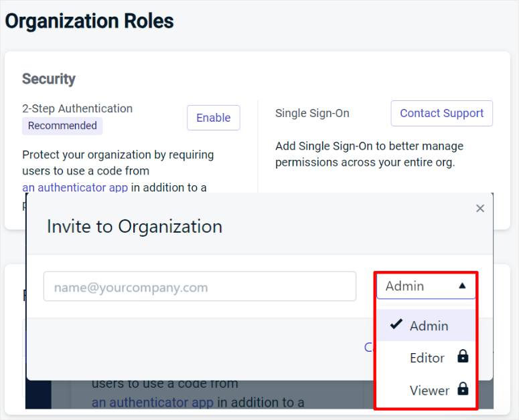
Task: Click the 2-Step Authentication label
Action: click(x=77, y=108)
